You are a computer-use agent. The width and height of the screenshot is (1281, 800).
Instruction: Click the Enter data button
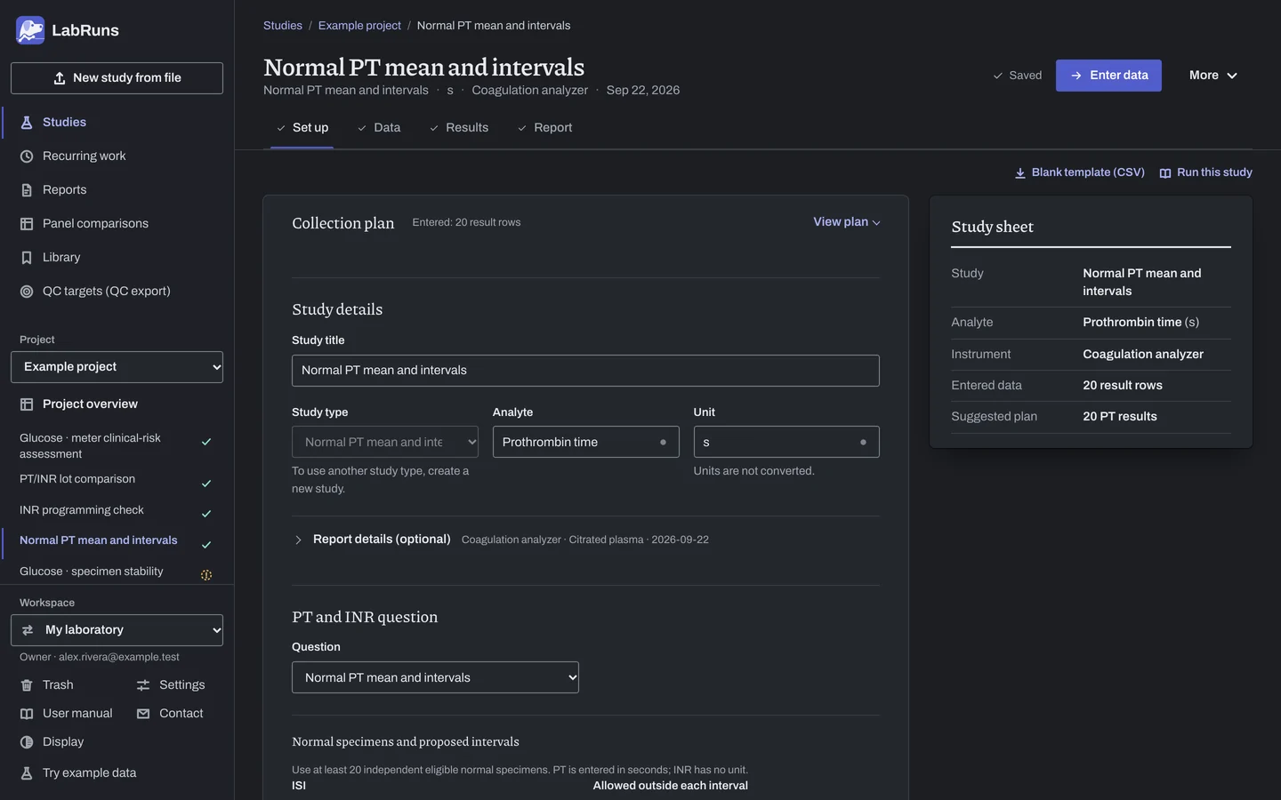click(1108, 76)
